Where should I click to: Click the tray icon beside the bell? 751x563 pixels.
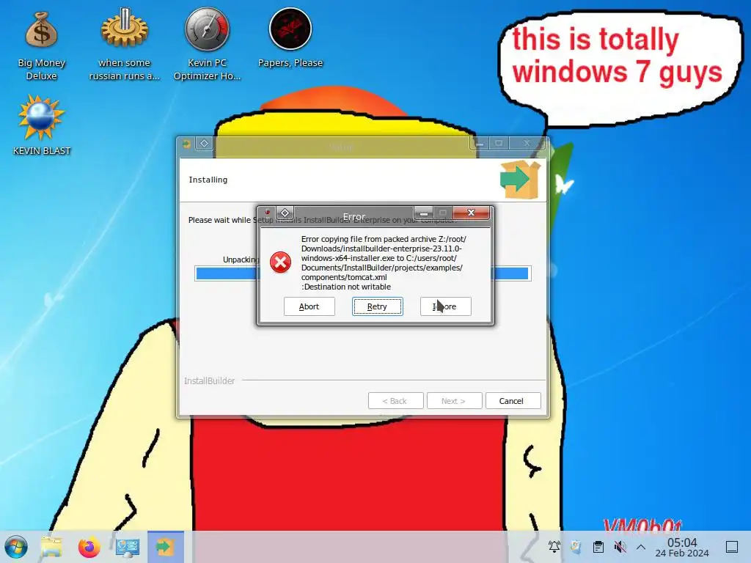pos(576,546)
